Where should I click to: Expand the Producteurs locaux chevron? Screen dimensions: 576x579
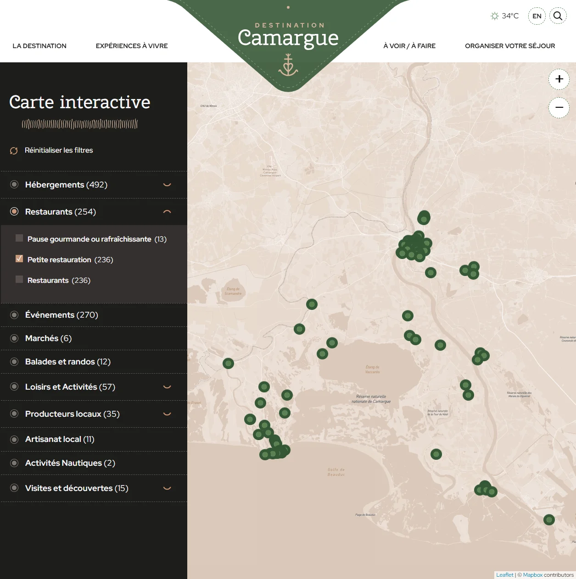[167, 414]
